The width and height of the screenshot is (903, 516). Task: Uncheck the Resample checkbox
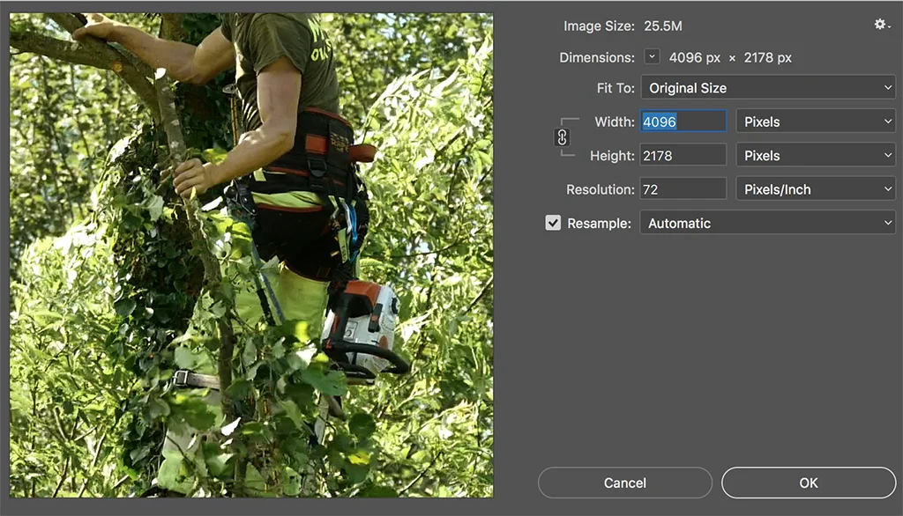click(553, 223)
